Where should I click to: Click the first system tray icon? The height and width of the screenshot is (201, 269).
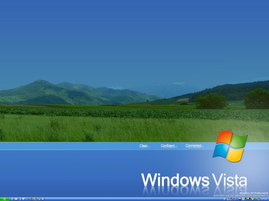click(224, 199)
